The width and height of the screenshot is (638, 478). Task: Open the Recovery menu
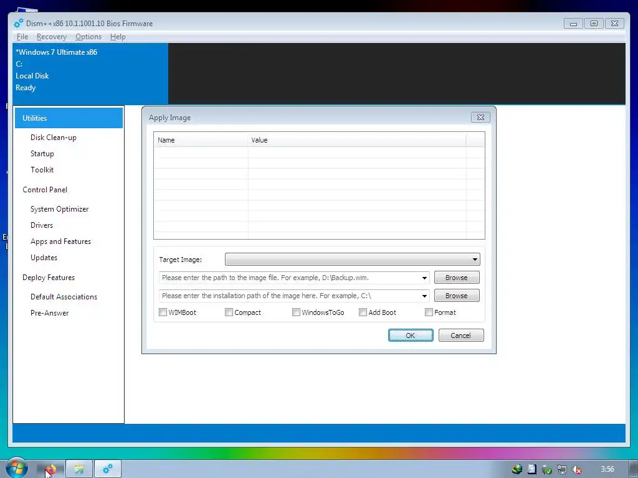pos(52,37)
